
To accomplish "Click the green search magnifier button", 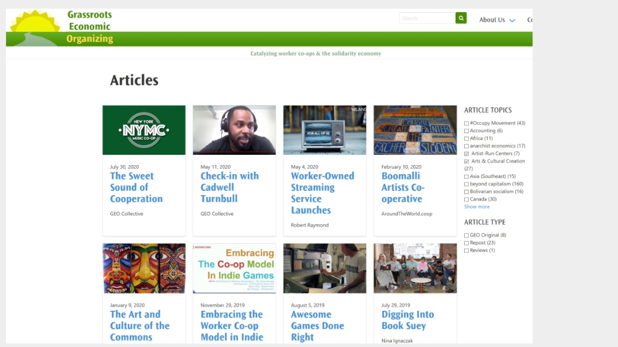I will [461, 19].
